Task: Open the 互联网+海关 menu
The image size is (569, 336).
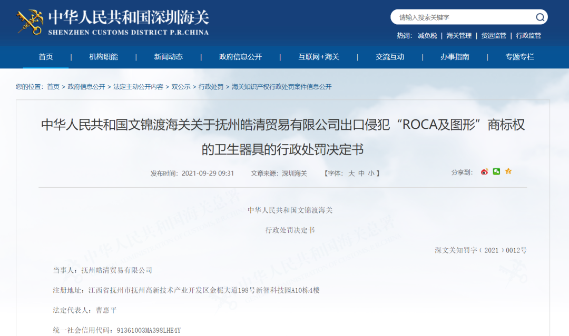Action: coord(319,57)
